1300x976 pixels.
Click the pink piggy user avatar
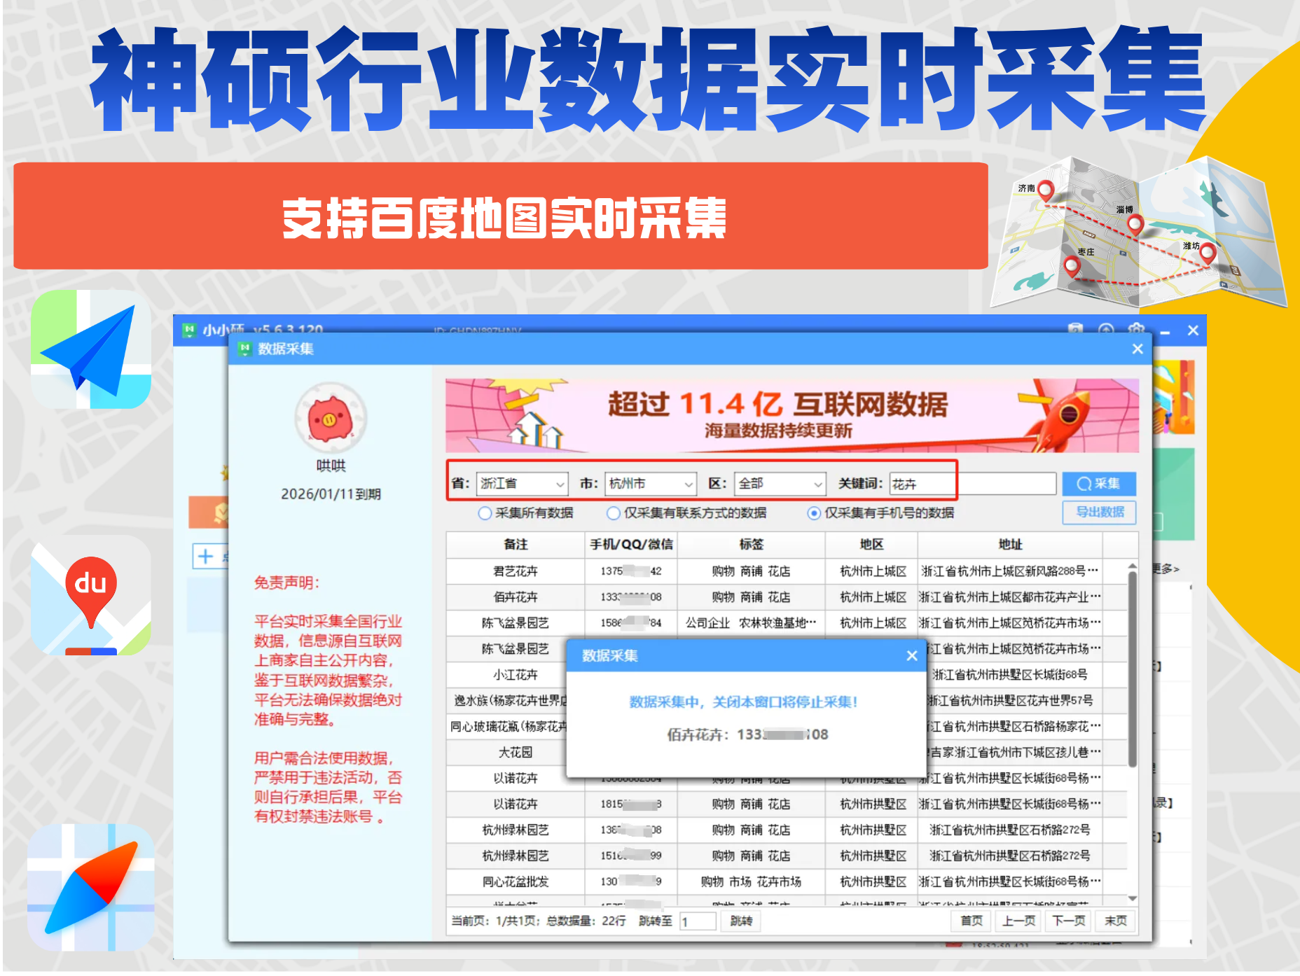pyautogui.click(x=331, y=418)
